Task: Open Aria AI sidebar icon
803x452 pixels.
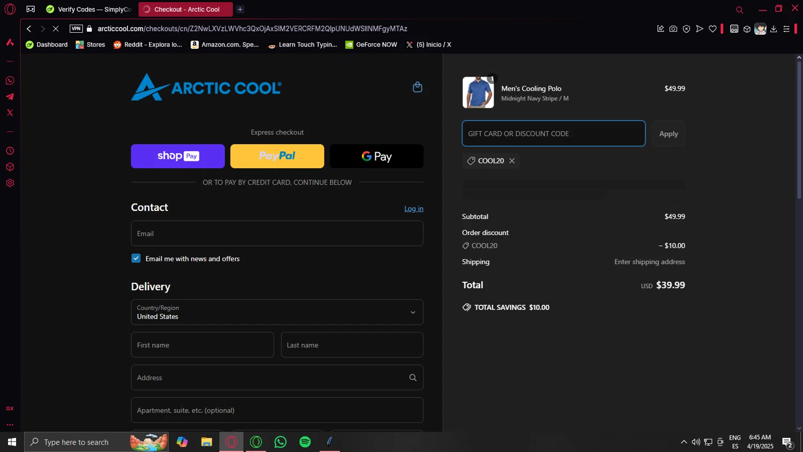Action: click(10, 42)
